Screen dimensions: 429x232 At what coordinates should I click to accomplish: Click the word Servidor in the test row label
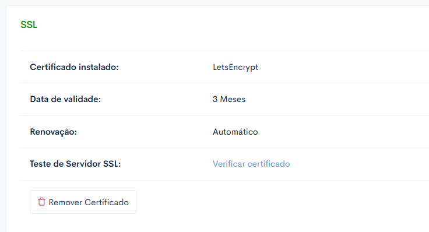coord(83,164)
